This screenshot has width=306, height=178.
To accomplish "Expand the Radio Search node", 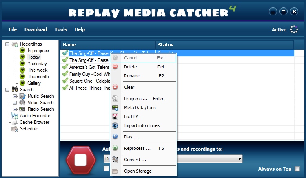I will click(x=15, y=109).
